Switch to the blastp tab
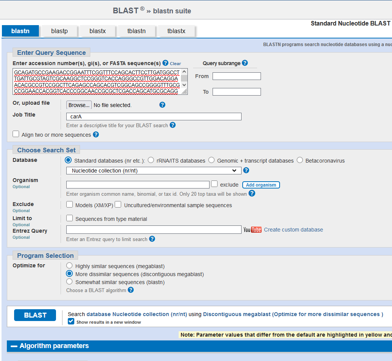The width and height of the screenshot is (392, 361). point(59,31)
